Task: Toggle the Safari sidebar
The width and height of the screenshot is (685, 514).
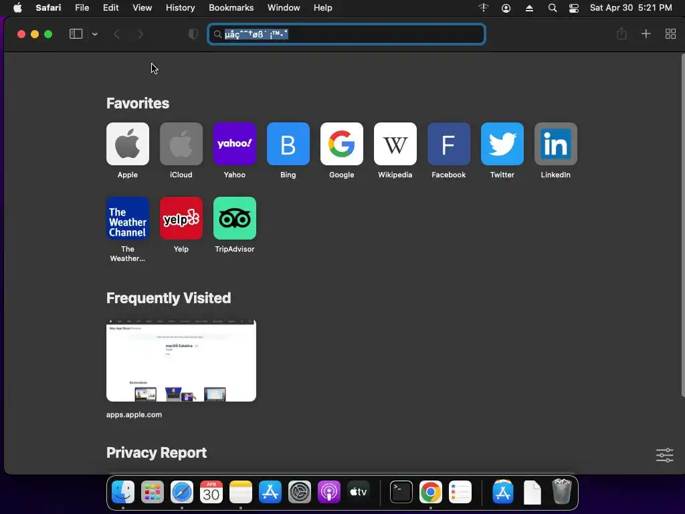Action: [76, 34]
